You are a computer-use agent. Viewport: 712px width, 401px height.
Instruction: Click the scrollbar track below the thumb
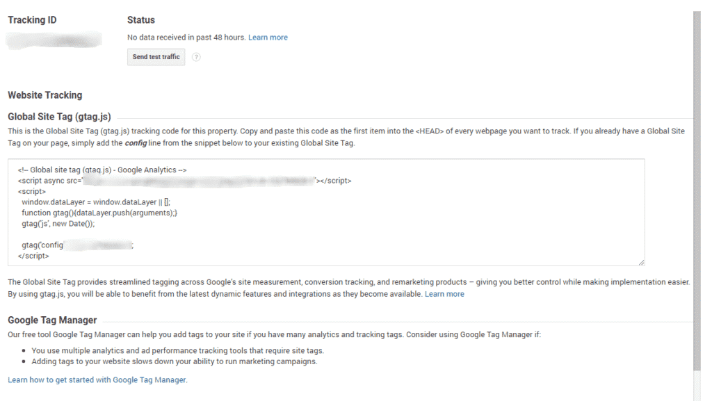697,386
